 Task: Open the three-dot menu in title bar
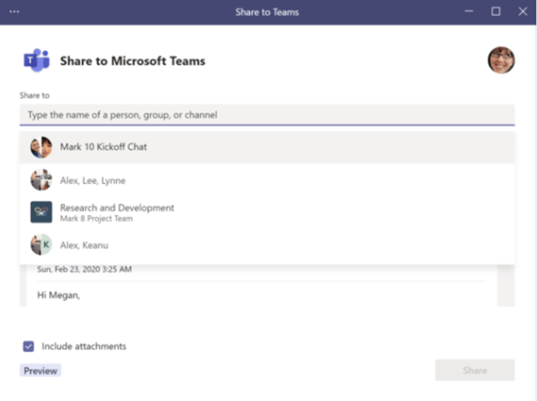(x=15, y=11)
